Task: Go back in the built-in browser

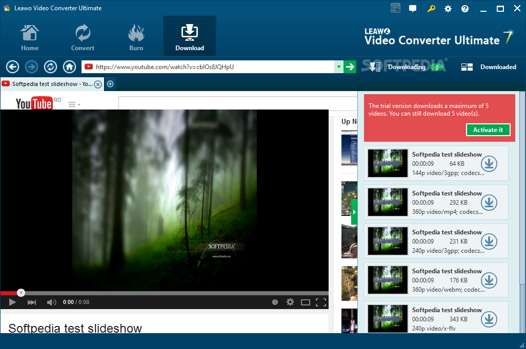Action: 12,67
